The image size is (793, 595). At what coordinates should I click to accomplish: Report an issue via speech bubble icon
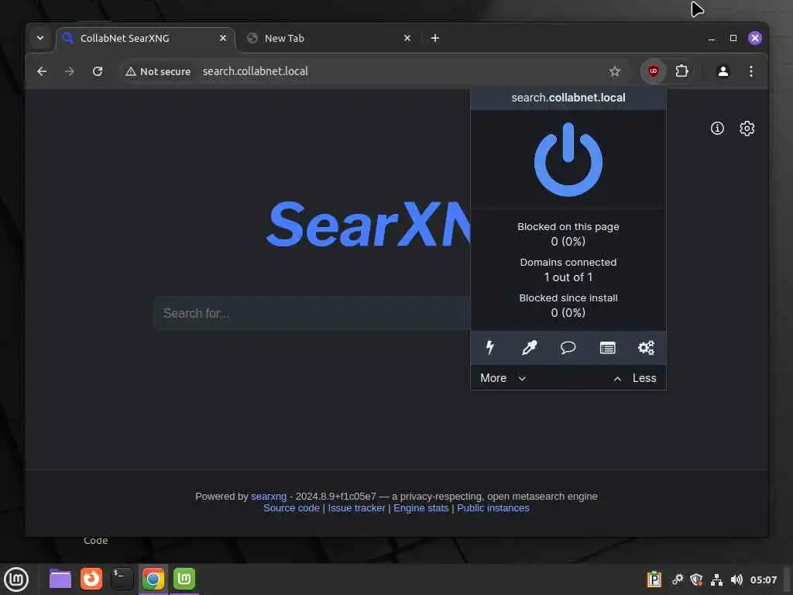tap(568, 348)
